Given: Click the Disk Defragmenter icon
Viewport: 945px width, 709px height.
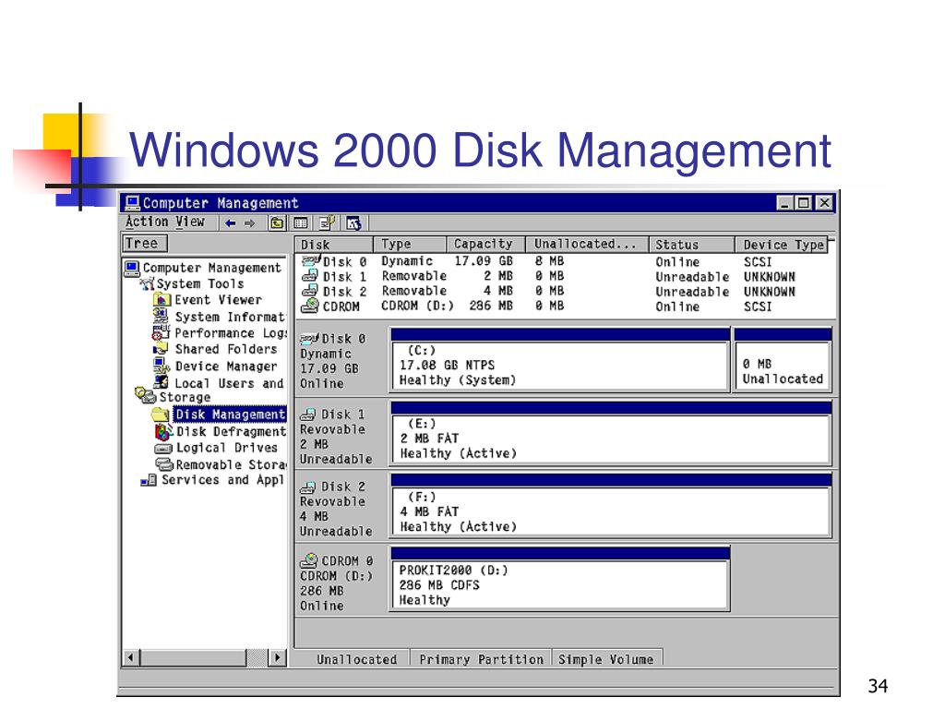Looking at the screenshot, I should tap(163, 432).
